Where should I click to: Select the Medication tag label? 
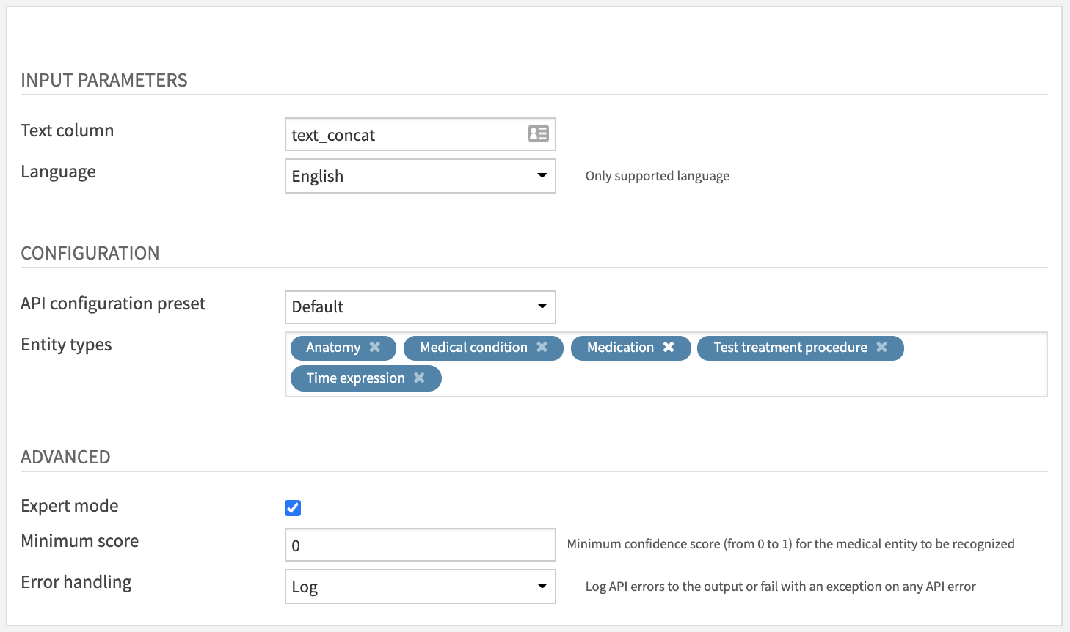(x=620, y=348)
